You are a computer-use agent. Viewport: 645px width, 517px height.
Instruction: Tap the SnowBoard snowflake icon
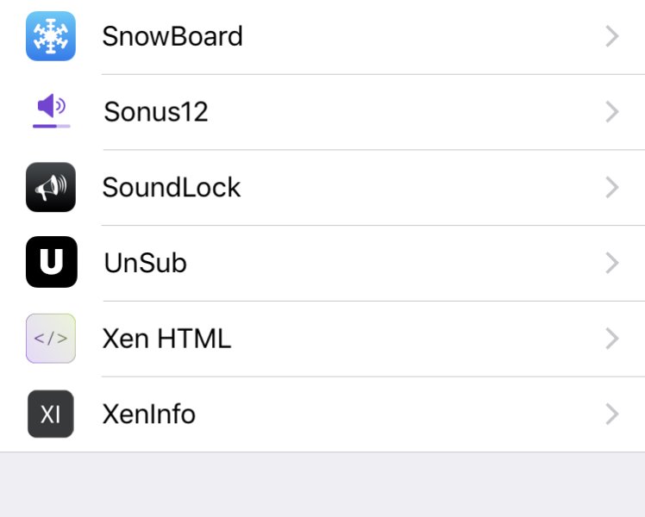[x=51, y=36]
